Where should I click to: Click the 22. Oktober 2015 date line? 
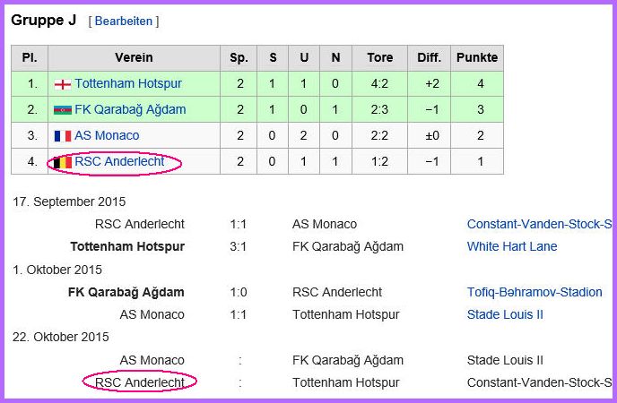[x=61, y=337]
